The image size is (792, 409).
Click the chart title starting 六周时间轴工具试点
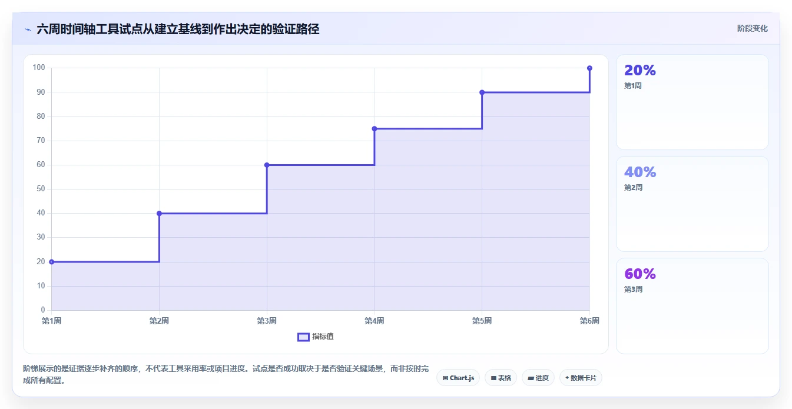coord(178,29)
